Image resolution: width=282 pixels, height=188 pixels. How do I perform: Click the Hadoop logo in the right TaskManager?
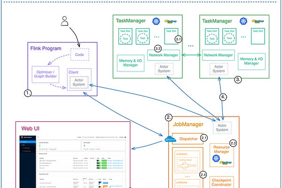(258, 21)
